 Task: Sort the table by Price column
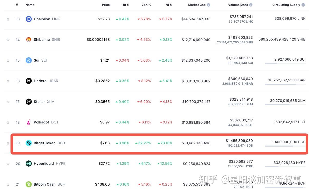(106, 5)
